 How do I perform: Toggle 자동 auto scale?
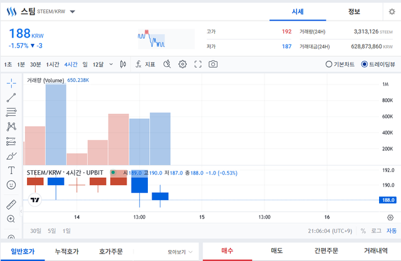(x=391, y=231)
